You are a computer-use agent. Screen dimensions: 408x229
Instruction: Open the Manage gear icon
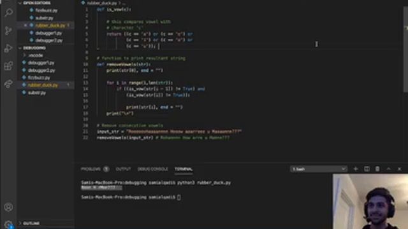pyautogui.click(x=8, y=224)
